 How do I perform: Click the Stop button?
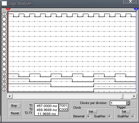pyautogui.click(x=15, y=106)
